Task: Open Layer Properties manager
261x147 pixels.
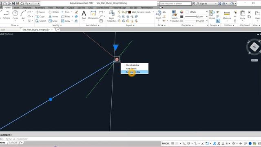Action: pyautogui.click(x=111, y=16)
